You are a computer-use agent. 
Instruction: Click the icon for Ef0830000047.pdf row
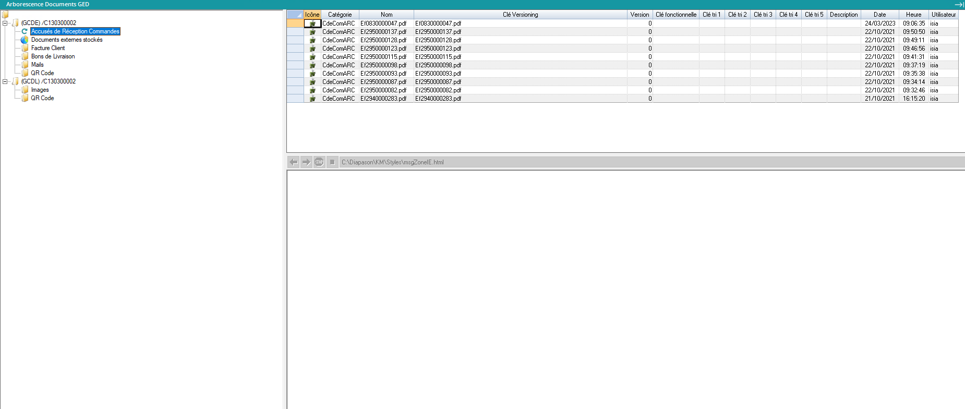[312, 23]
